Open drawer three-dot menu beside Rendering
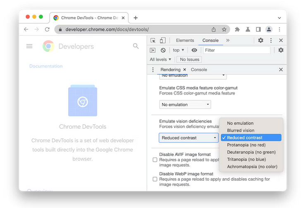 point(153,69)
